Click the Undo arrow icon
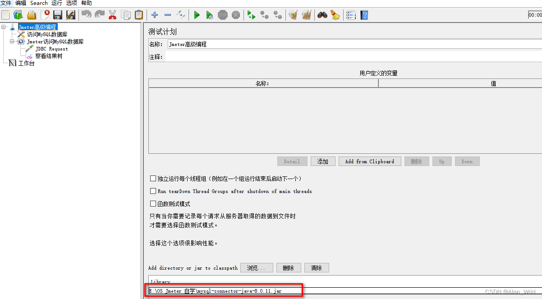 point(86,15)
